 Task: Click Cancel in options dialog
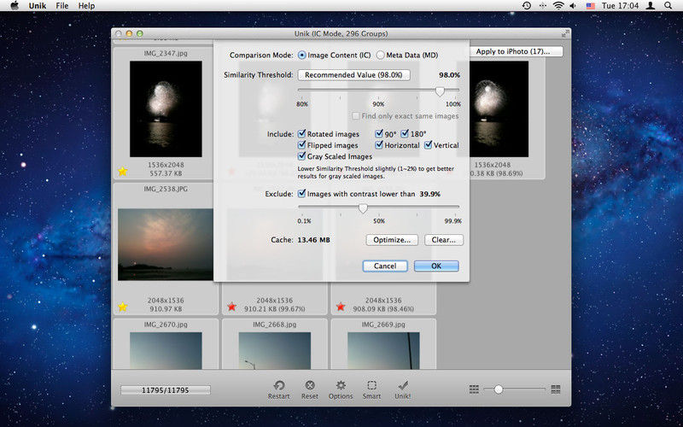click(x=385, y=266)
